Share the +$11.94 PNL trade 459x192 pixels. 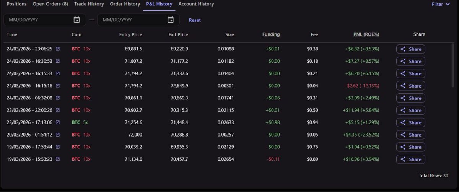(x=411, y=110)
